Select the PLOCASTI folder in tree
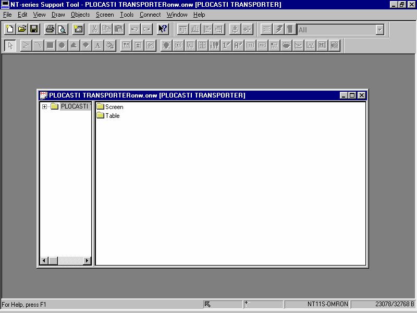Screen dimensions: 417x313 coord(71,106)
